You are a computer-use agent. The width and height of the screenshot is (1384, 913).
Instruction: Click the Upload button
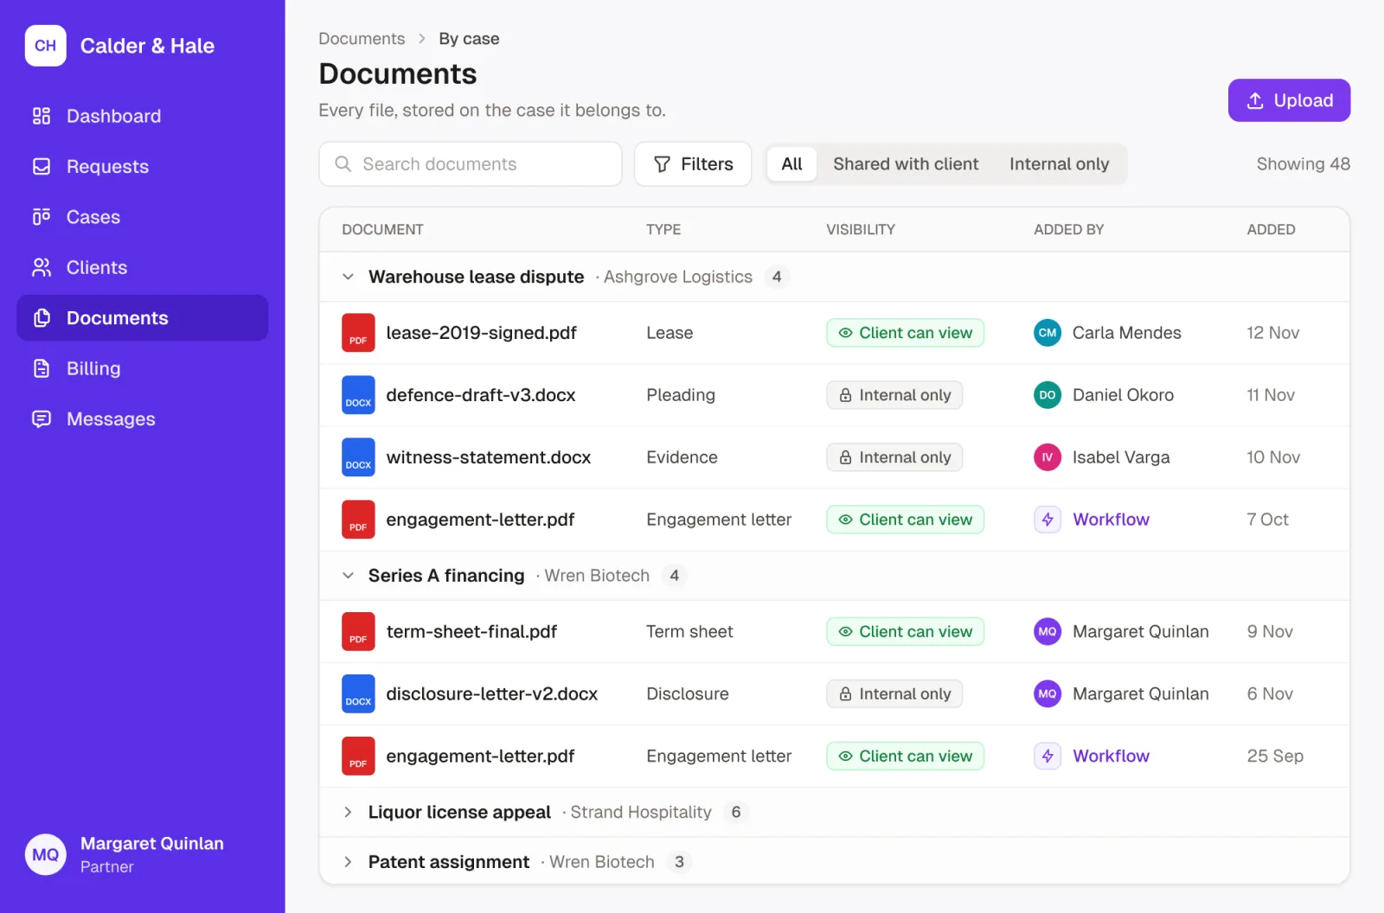(x=1289, y=100)
